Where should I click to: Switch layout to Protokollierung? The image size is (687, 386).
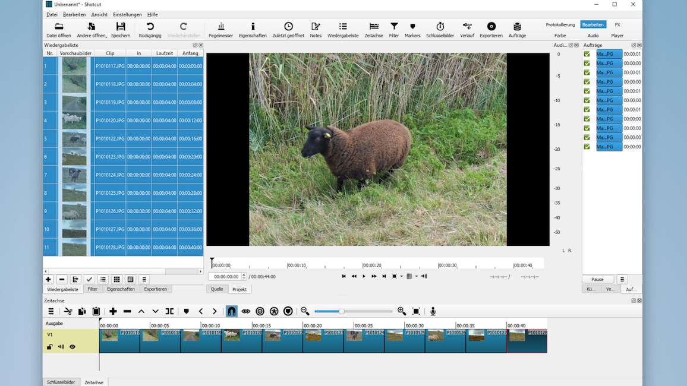pos(560,24)
